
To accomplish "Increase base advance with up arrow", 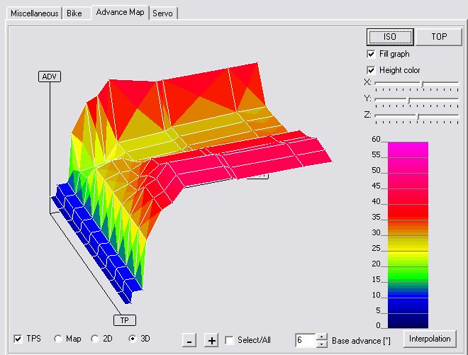I will tap(322, 337).
